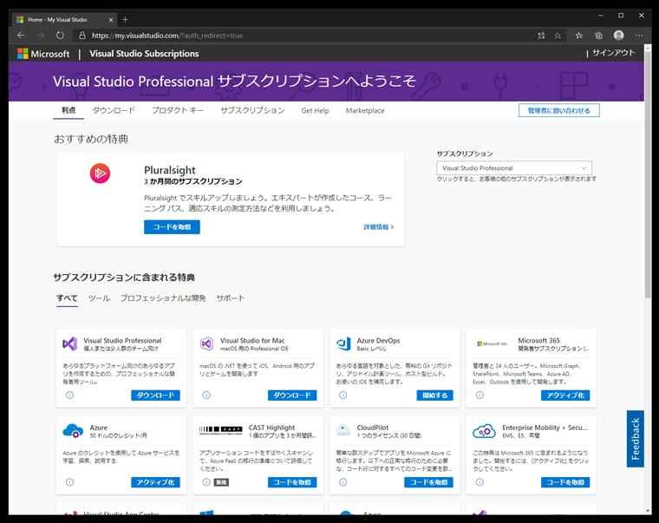Click the Visual Studio Subscriptions header title
The width and height of the screenshot is (659, 523).
pyautogui.click(x=144, y=54)
